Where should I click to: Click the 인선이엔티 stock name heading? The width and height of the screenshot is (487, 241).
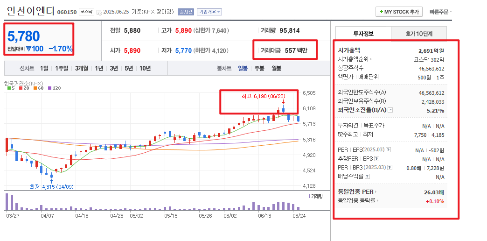tap(30, 11)
